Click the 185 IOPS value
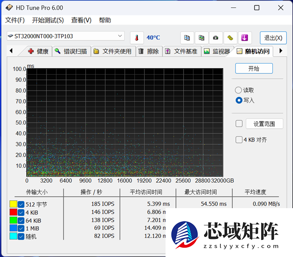The image size is (293, 257). (x=103, y=204)
